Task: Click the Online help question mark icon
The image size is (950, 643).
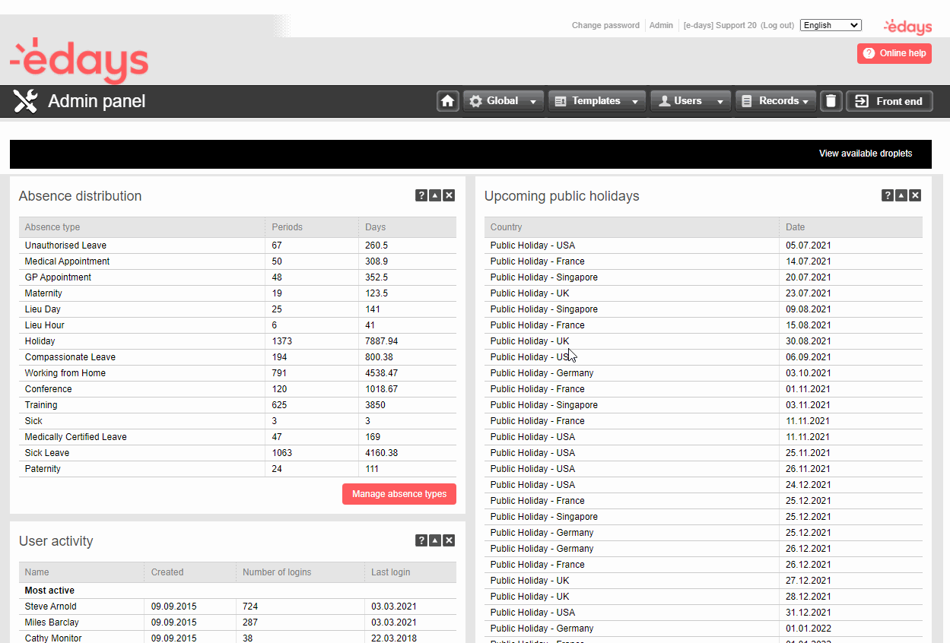Action: point(869,53)
